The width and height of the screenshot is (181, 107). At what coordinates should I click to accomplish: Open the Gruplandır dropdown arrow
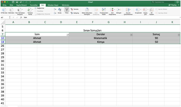click(141, 9)
